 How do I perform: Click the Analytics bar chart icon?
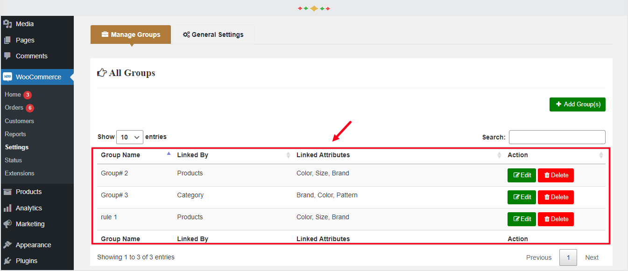click(7, 208)
